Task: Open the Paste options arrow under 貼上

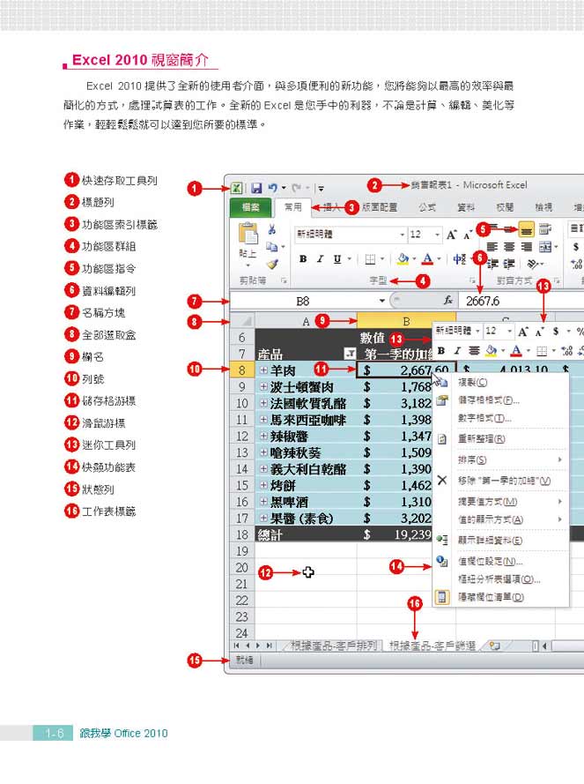Action: (x=248, y=265)
